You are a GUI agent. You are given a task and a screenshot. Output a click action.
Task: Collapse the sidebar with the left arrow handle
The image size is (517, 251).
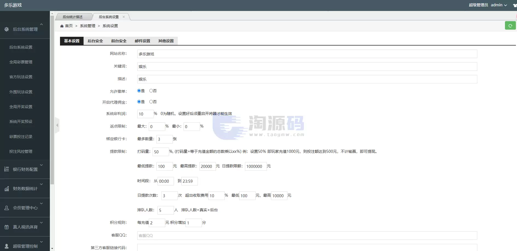click(57, 125)
